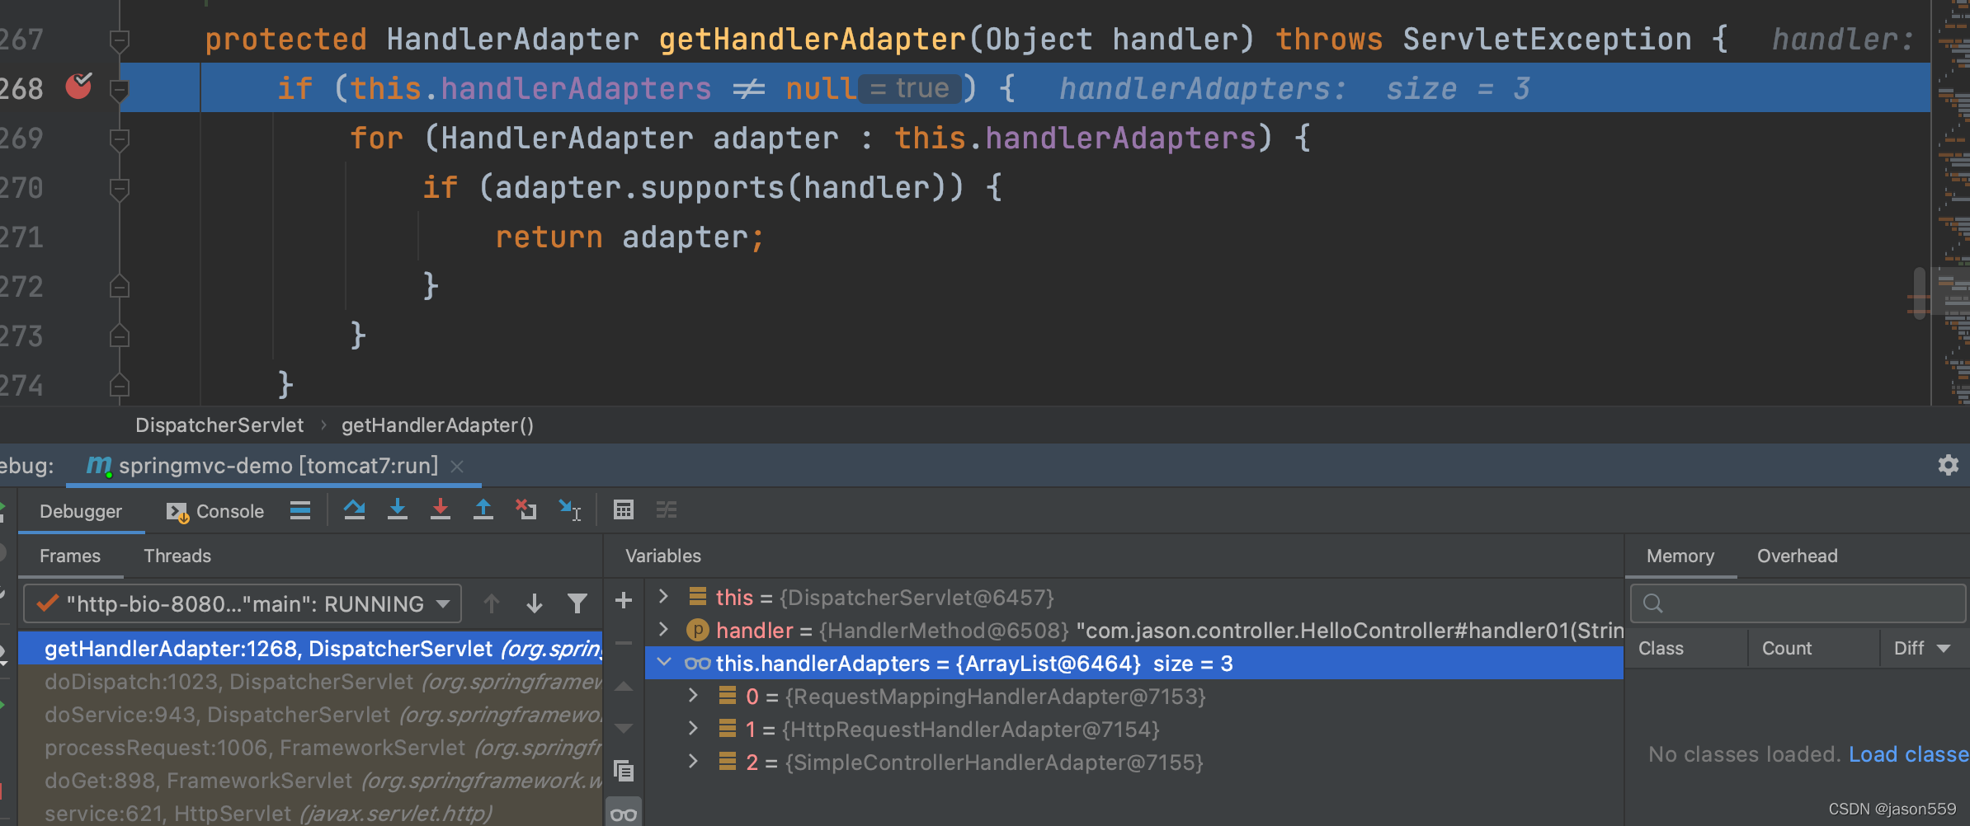The width and height of the screenshot is (1970, 826).
Task: Click the Step Into icon
Action: [398, 510]
